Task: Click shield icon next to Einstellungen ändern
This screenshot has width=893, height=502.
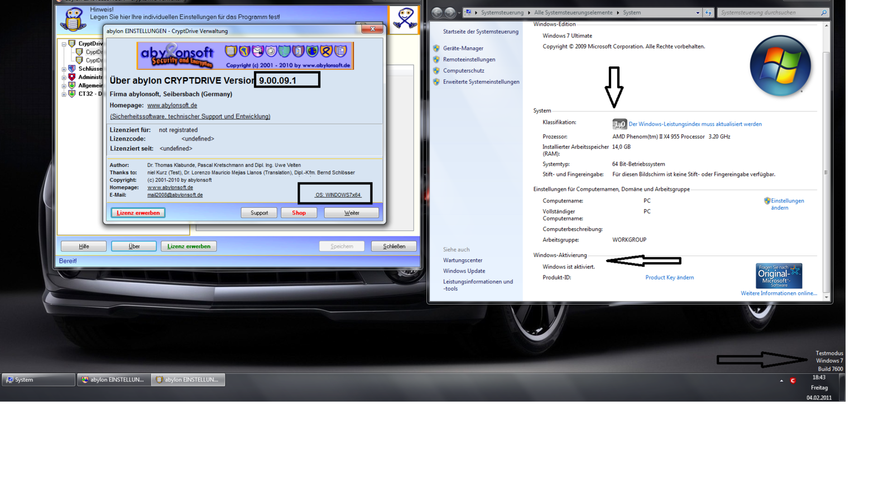Action: (767, 201)
